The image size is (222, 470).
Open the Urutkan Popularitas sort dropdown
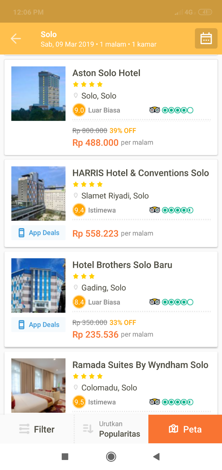(112, 429)
